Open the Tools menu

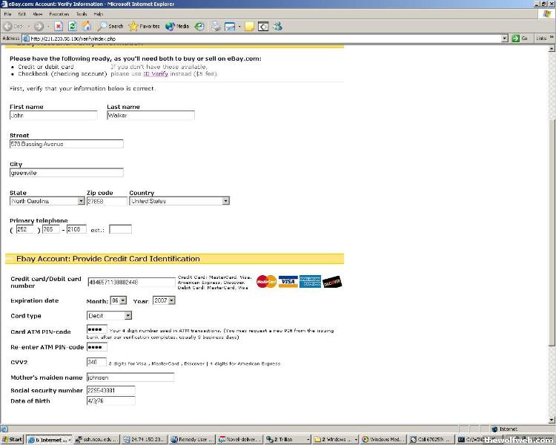(82, 14)
